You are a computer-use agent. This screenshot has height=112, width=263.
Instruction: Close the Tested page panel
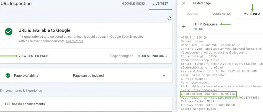[x=184, y=3]
